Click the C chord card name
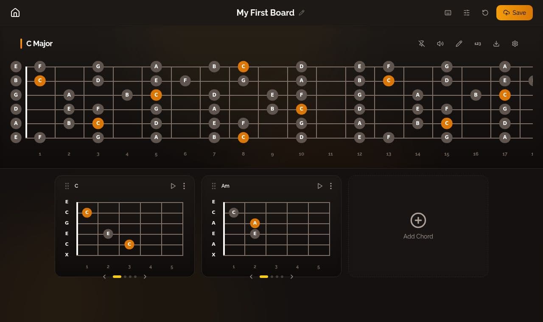Image resolution: width=543 pixels, height=322 pixels. point(76,186)
